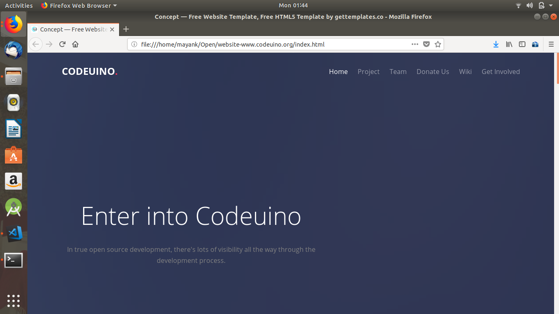Open LibreOffice Writer from the dock
This screenshot has width=559, height=314.
[x=14, y=129]
